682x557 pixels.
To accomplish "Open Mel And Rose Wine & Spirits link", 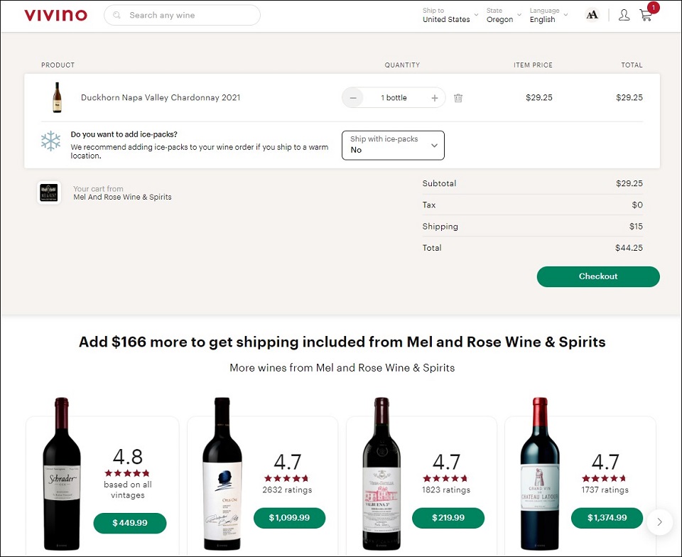I will point(122,197).
